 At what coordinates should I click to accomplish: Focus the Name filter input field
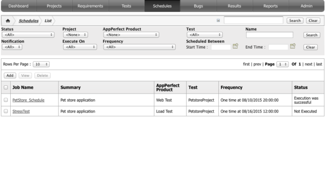pyautogui.click(x=270, y=35)
